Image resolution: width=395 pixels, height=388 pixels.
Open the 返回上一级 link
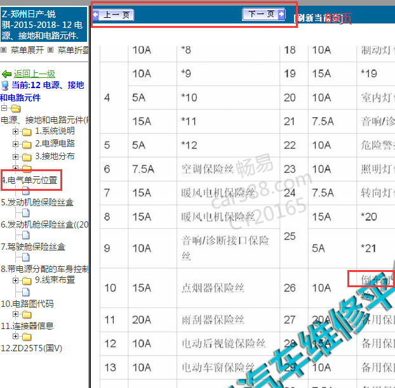coord(34,74)
